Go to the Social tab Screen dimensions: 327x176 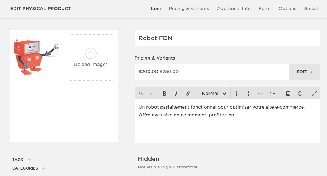coord(311,9)
